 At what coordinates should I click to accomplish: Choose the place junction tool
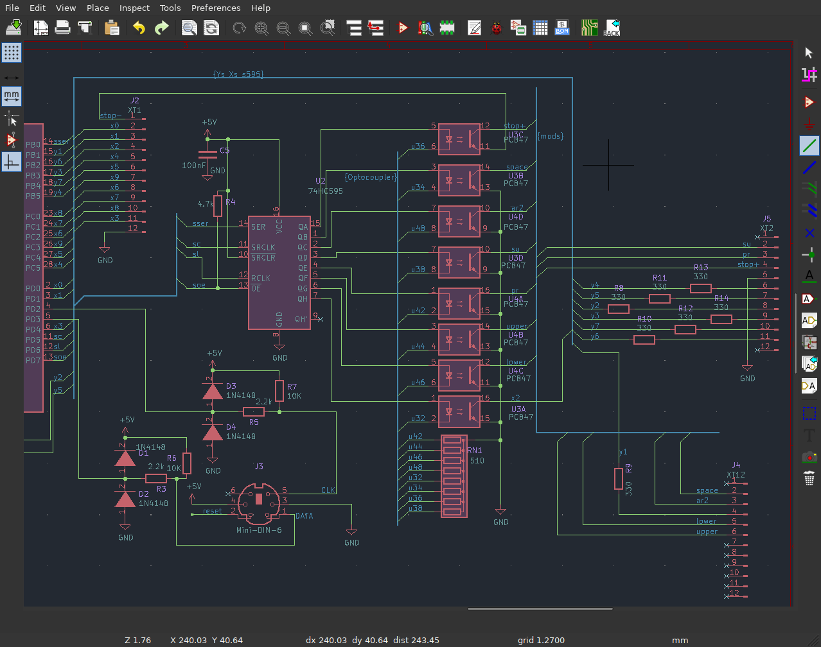coord(809,255)
